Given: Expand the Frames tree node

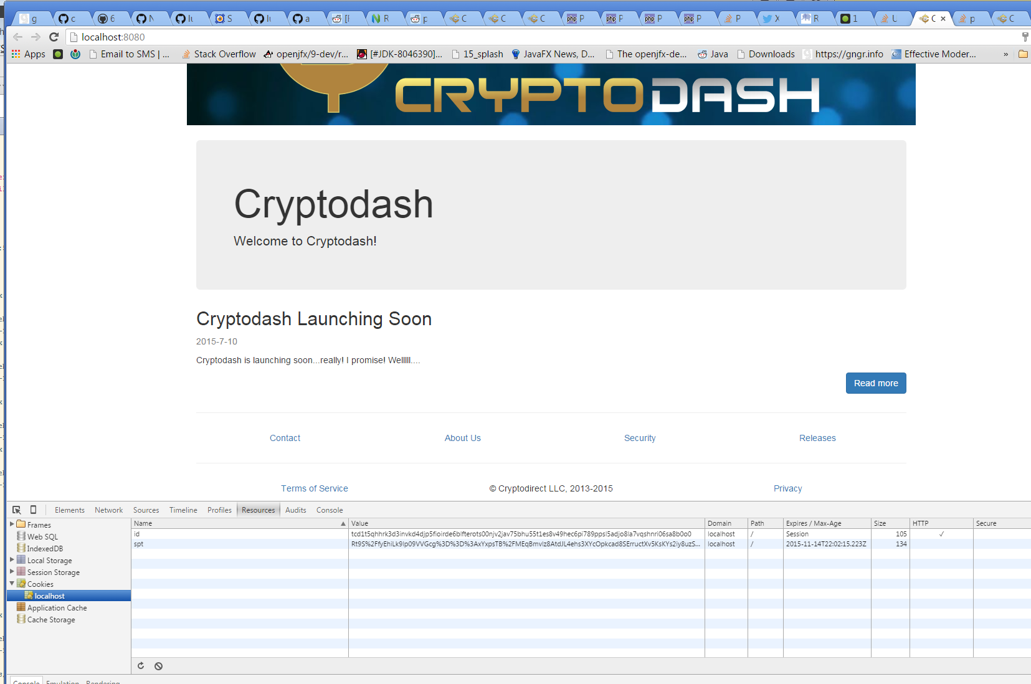Looking at the screenshot, I should click(x=12, y=524).
